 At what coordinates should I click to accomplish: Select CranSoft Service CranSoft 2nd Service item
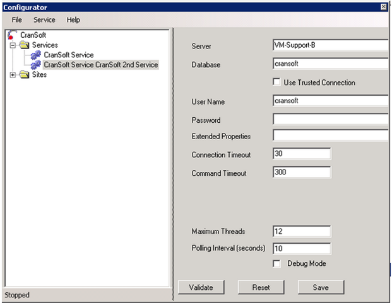(101, 65)
